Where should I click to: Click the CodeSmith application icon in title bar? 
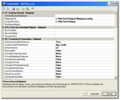point(4,4)
